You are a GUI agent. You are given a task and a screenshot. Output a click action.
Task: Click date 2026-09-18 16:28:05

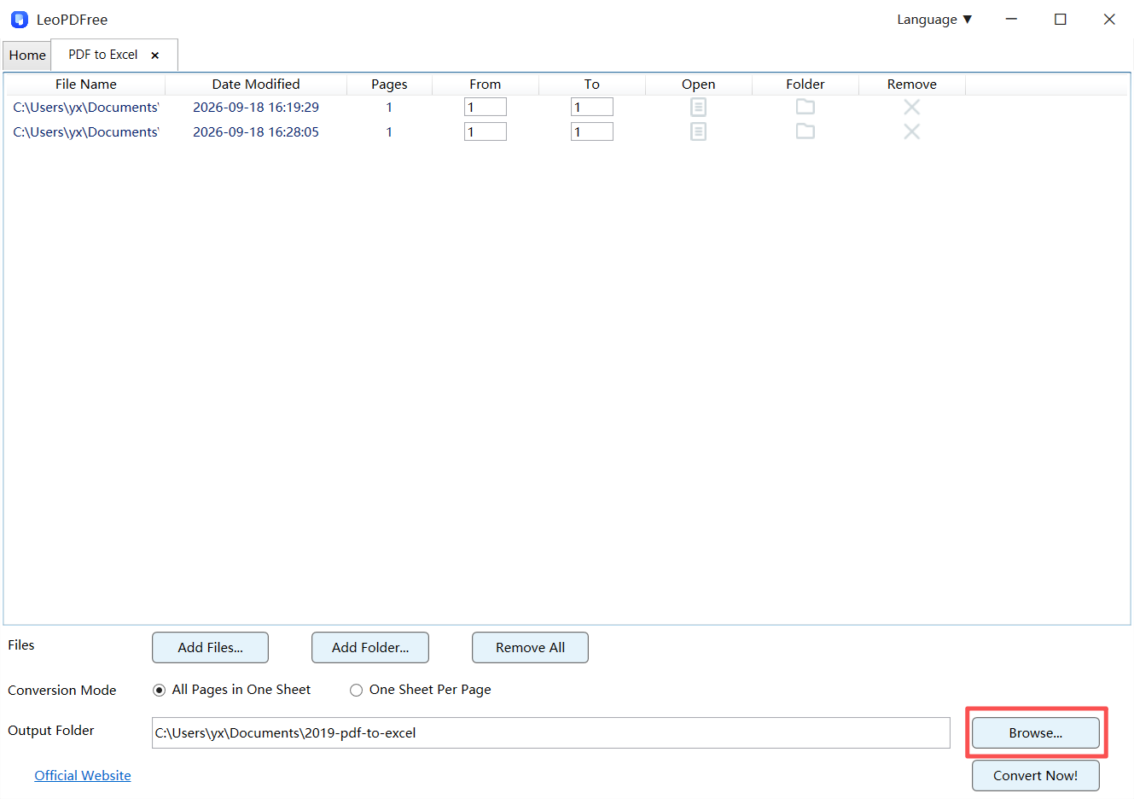(x=256, y=131)
